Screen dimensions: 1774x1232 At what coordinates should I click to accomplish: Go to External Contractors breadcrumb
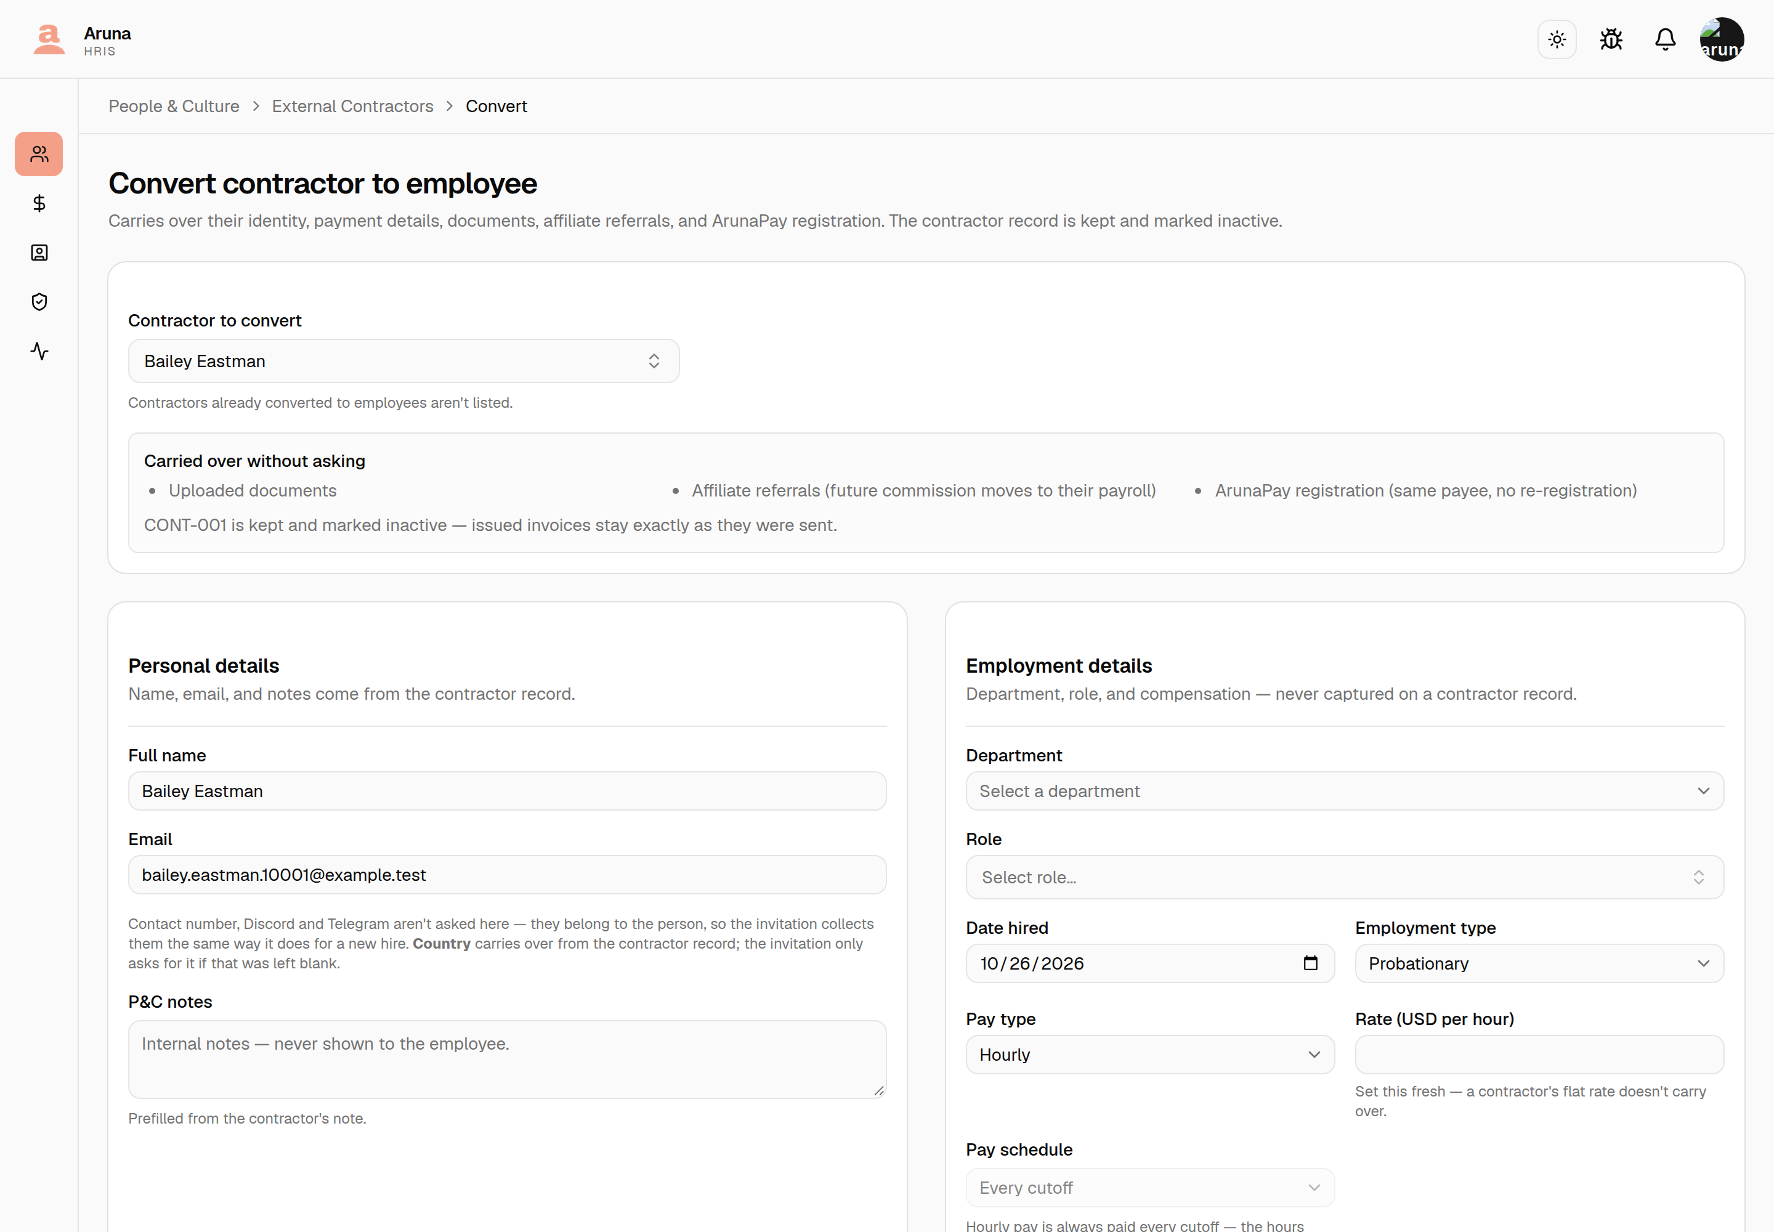point(353,107)
